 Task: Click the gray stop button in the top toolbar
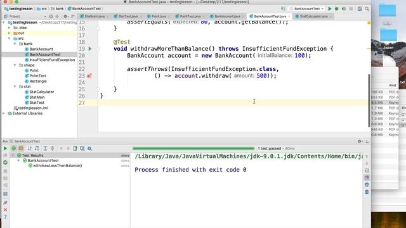[x=351, y=9]
